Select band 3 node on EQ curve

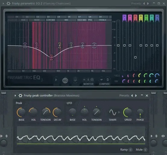point(51,57)
